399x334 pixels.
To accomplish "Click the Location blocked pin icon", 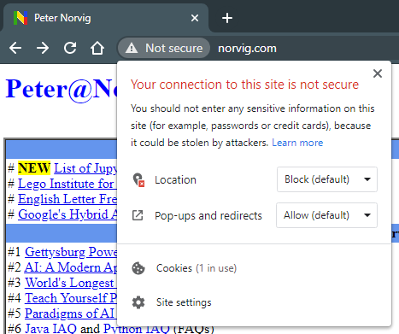I will [138, 180].
